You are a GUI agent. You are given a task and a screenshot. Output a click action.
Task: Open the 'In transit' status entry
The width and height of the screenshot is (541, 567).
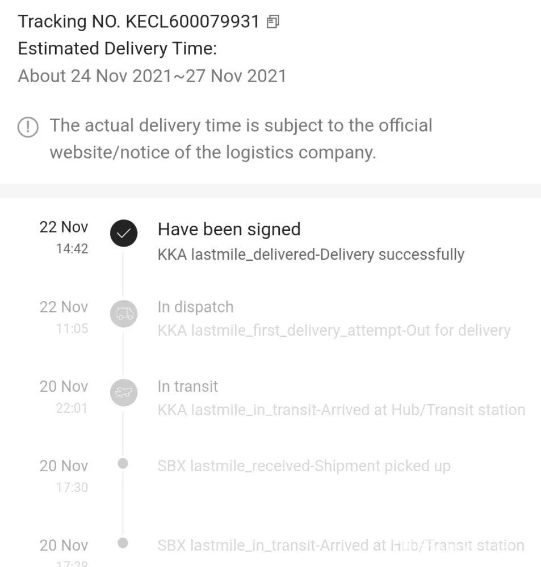point(187,386)
